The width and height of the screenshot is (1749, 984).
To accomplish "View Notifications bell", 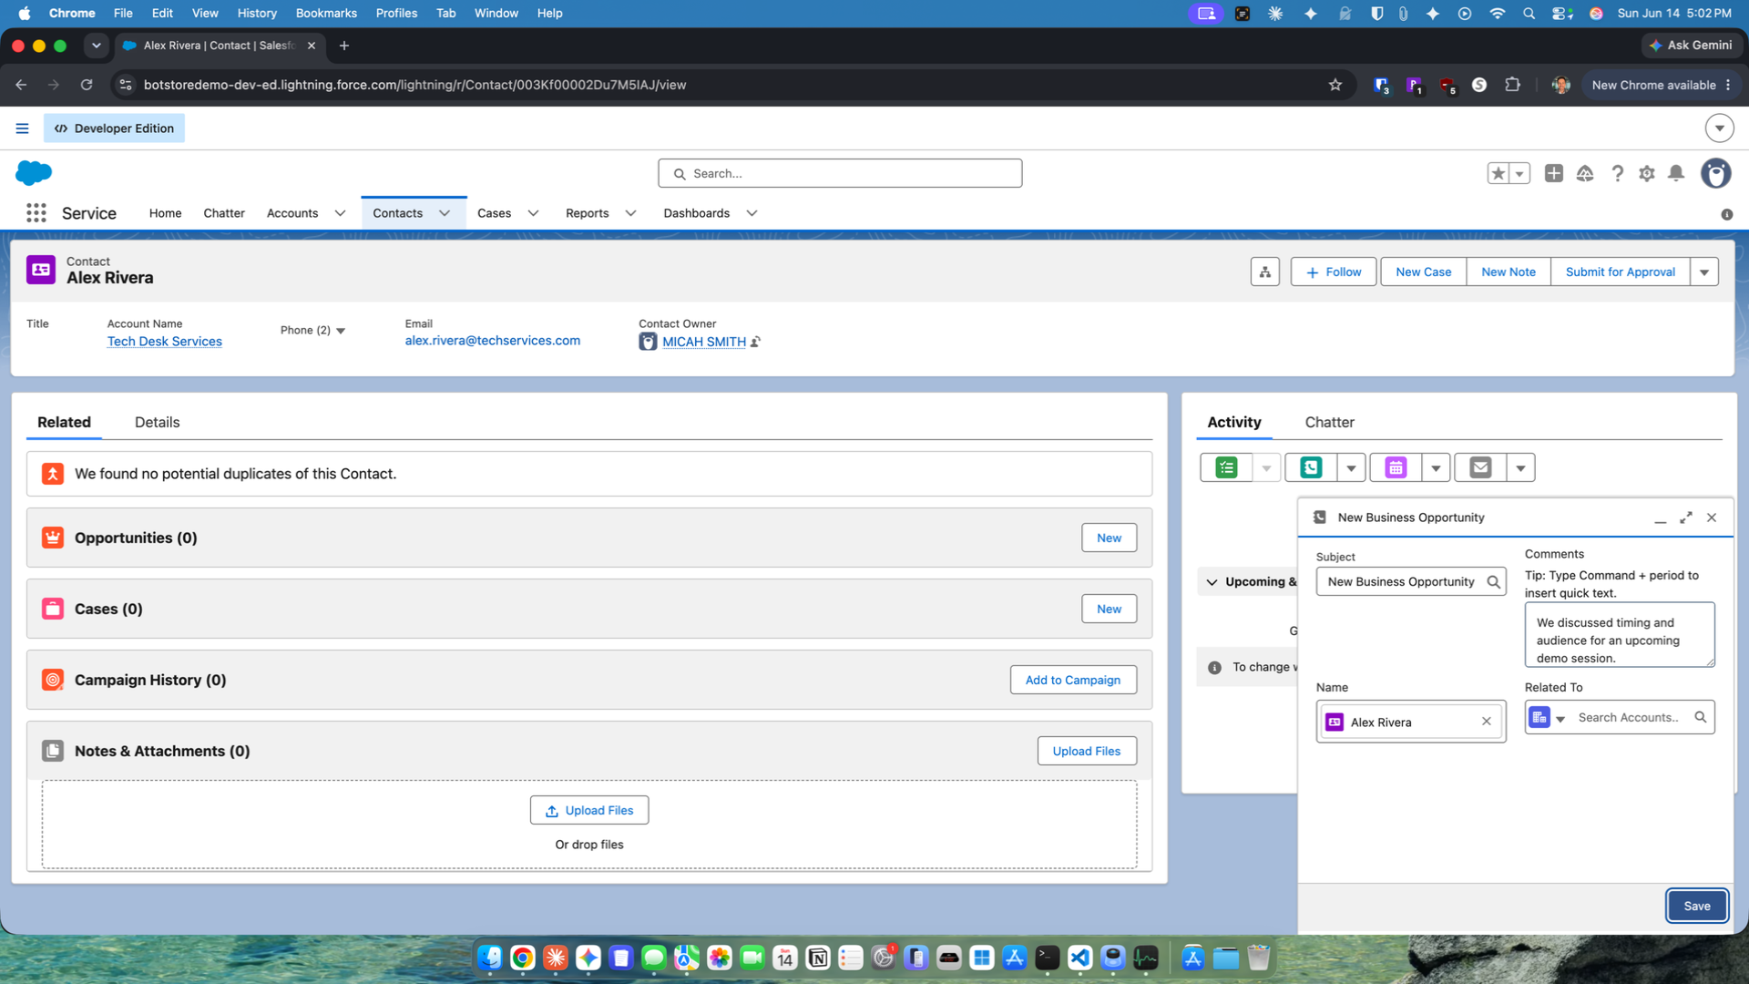I will coord(1676,173).
